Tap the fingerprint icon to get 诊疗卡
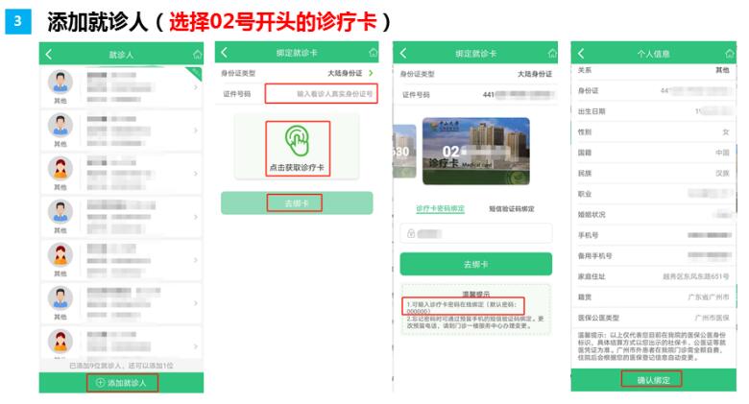The width and height of the screenshot is (749, 404). click(x=297, y=141)
